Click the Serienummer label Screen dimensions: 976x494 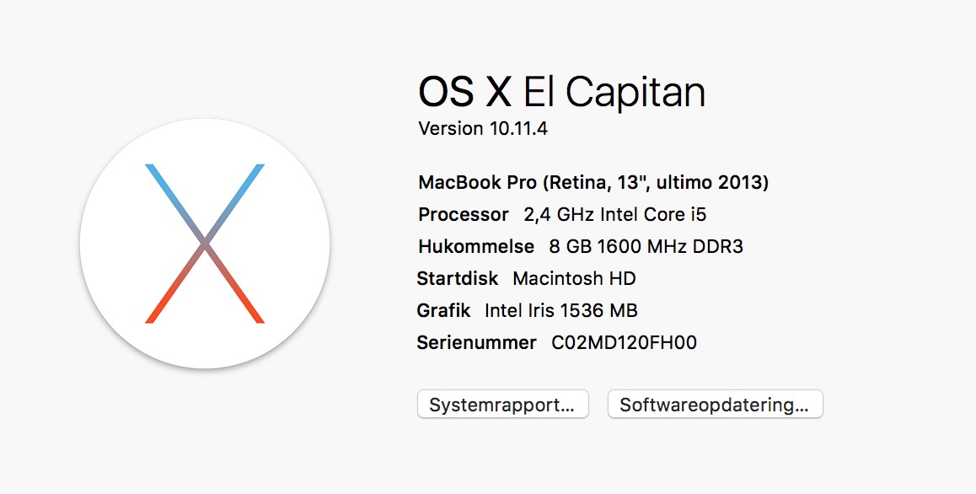[477, 342]
